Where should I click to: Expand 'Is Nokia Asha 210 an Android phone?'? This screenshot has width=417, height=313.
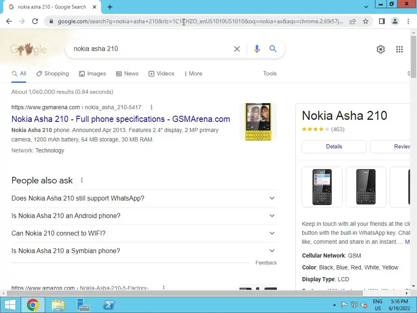click(x=144, y=216)
